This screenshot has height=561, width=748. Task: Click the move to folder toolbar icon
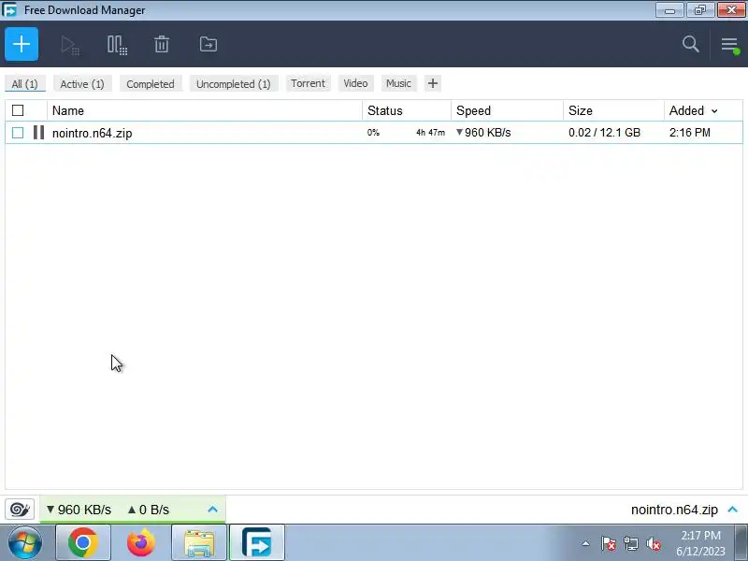[208, 44]
